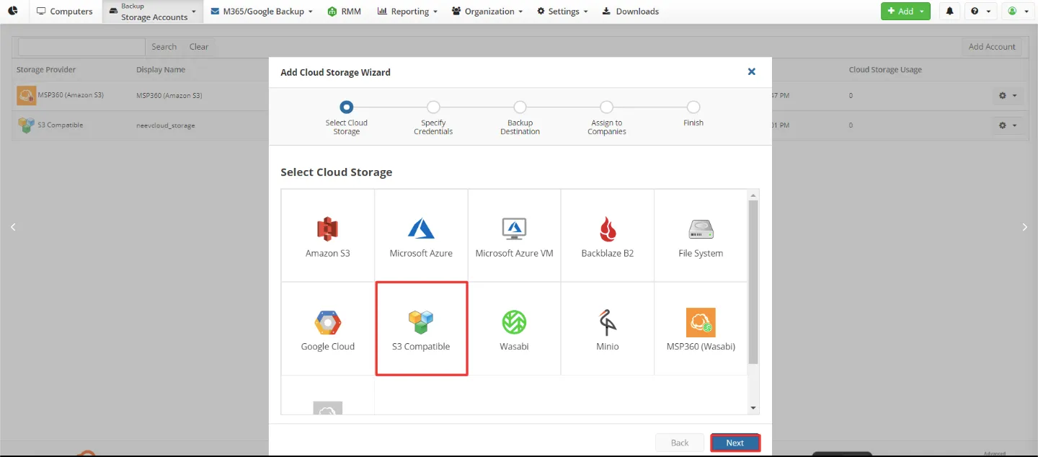Click the Select Cloud Storage step circle
Screen dimensions: 1038x457
(x=347, y=107)
